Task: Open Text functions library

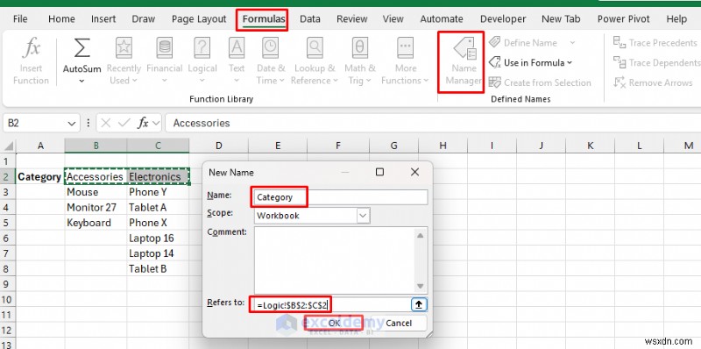Action: 237,61
